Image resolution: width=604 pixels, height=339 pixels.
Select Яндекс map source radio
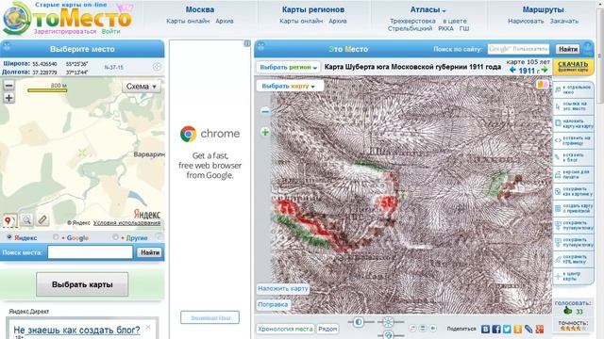9,237
